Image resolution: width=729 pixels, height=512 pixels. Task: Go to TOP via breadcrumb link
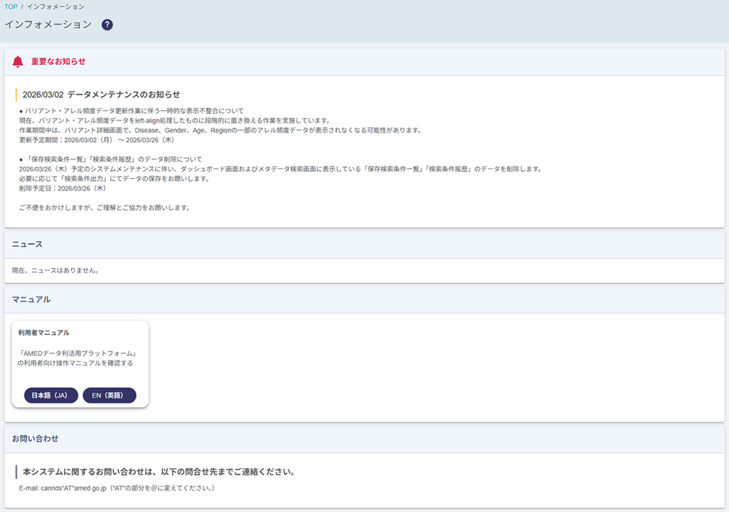[10, 7]
